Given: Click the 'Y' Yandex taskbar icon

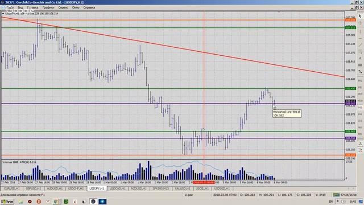Looking at the screenshot, I should (48, 202).
